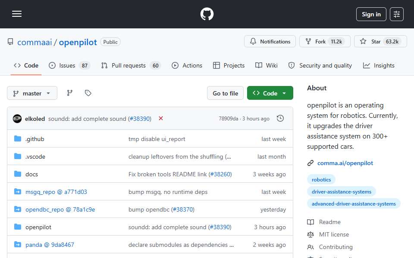Open the Insights tab

tap(379, 65)
